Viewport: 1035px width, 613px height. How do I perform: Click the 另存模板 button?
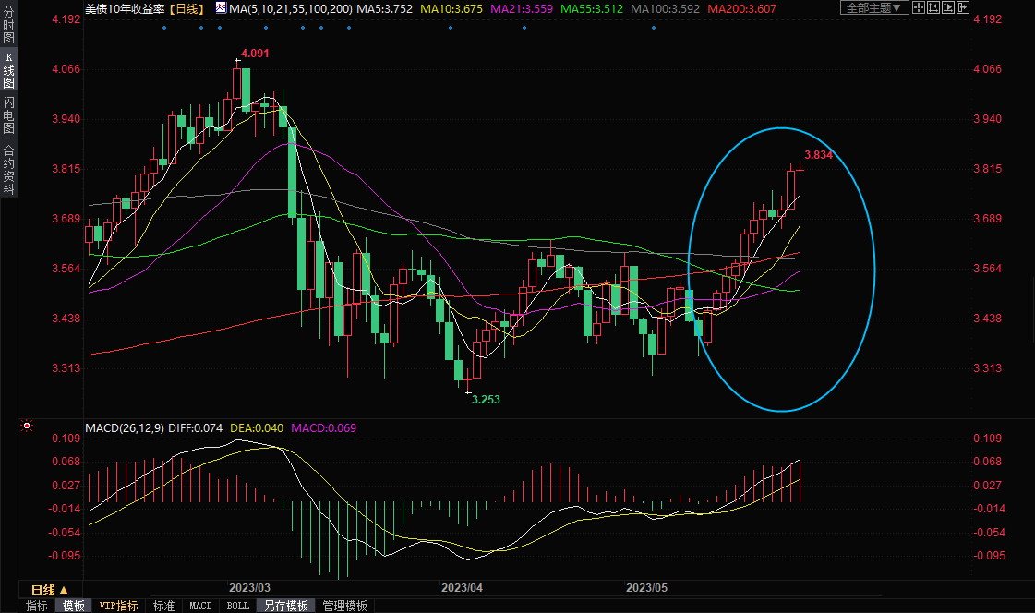(x=285, y=606)
